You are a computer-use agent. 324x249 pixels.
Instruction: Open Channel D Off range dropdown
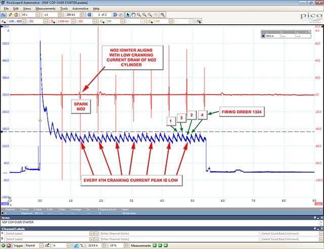click(x=171, y=21)
